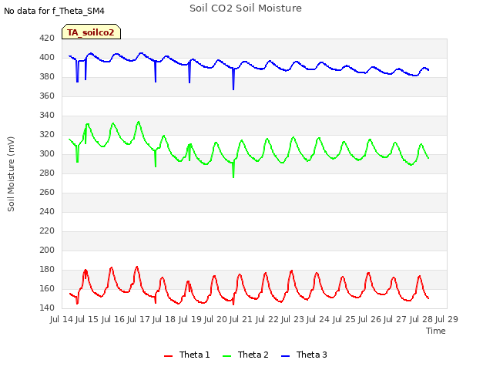Click the Jul 16 x-axis tick label
Viewport: 493px width, 370px height.
click(x=114, y=319)
